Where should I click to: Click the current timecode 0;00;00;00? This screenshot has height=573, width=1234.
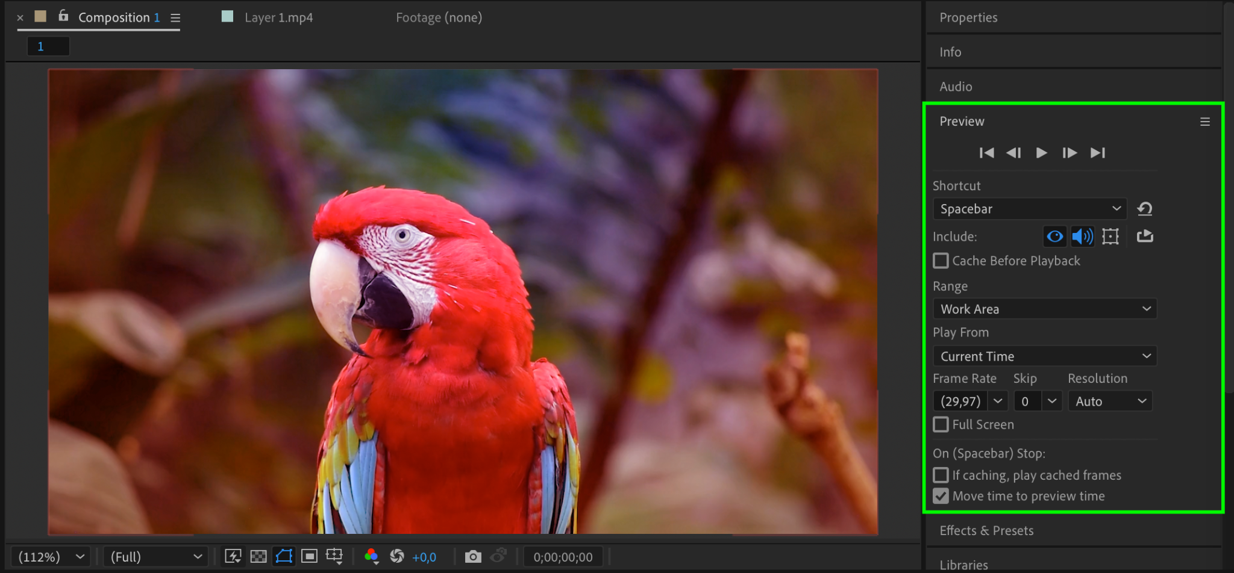coord(563,557)
